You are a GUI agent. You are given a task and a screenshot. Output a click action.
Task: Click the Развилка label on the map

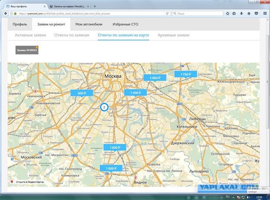[x=153, y=164]
